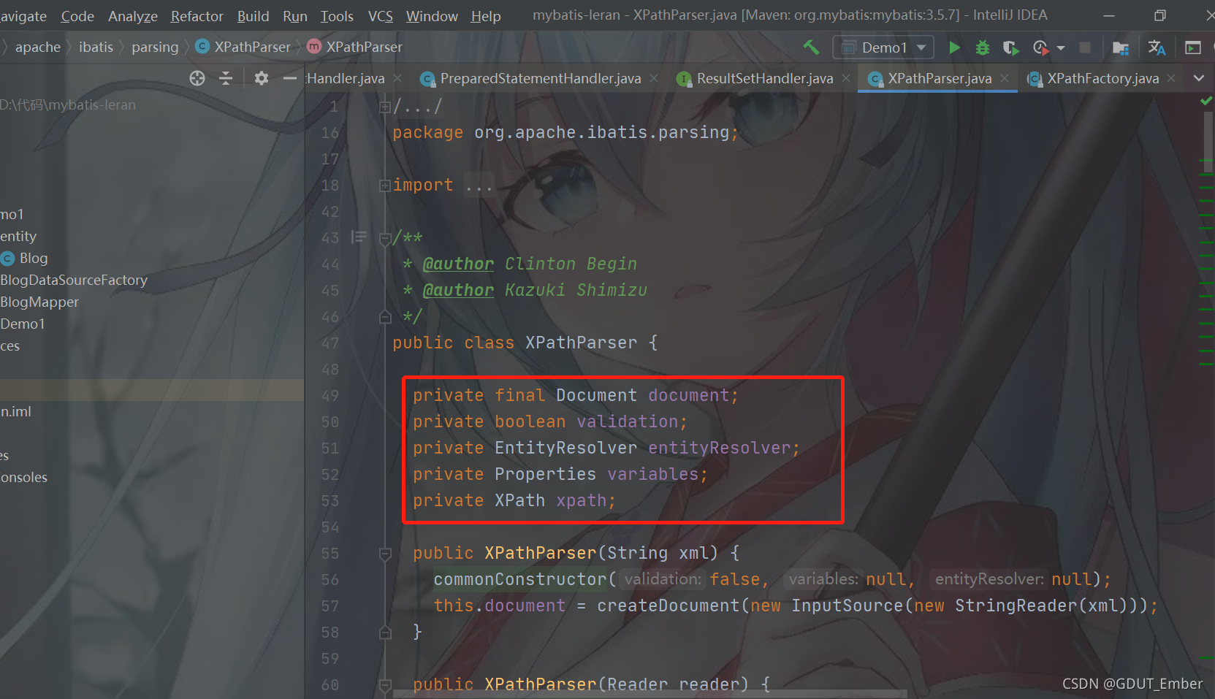
Task: Click the Stop process square icon
Action: coord(1085,47)
